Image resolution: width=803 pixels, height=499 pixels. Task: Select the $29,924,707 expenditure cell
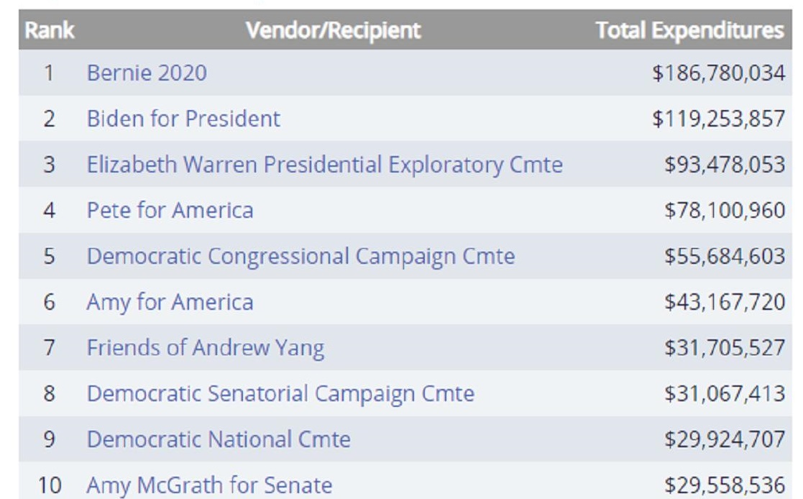point(725,439)
